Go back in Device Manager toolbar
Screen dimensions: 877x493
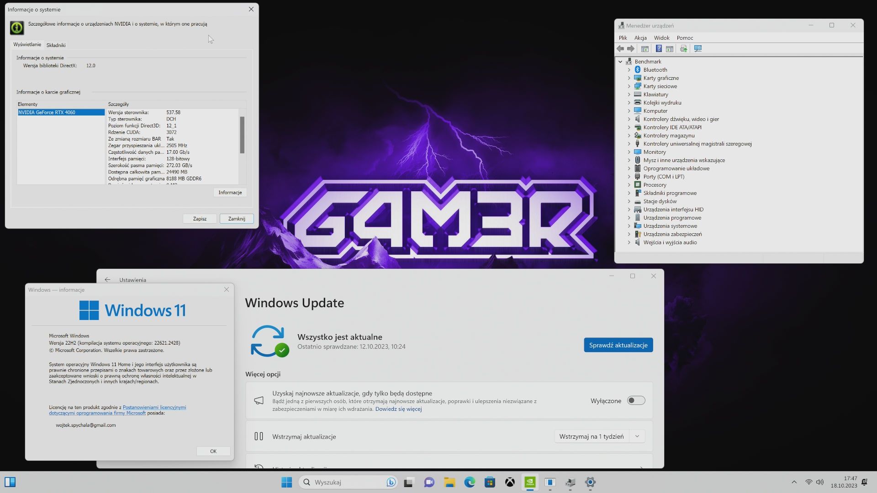point(620,49)
